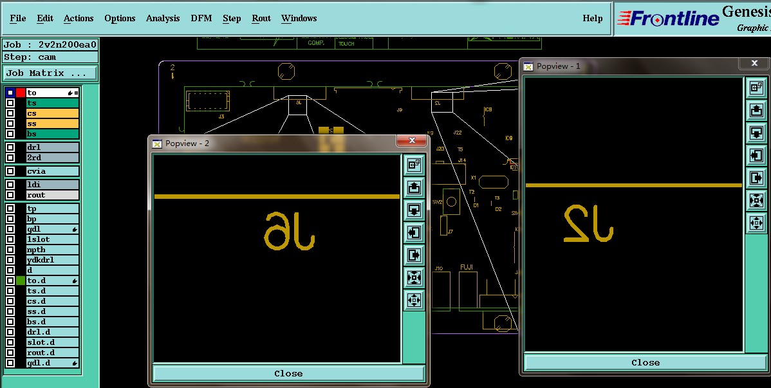Click pan up icon in Popview - 2
Viewport: 771px width, 388px height.
414,188
